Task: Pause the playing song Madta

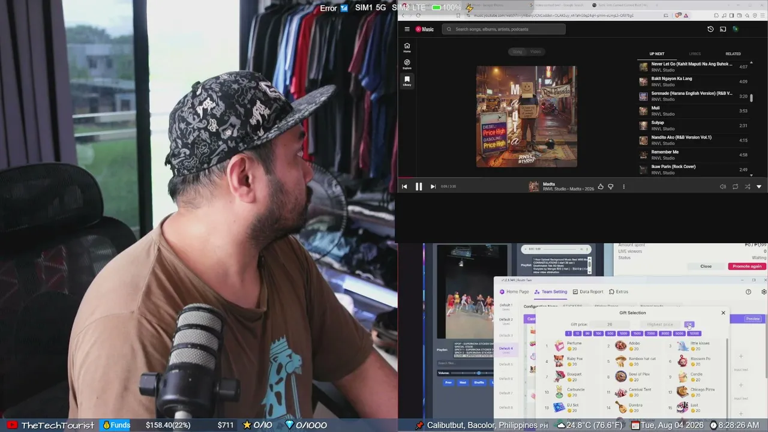Action: tap(419, 187)
